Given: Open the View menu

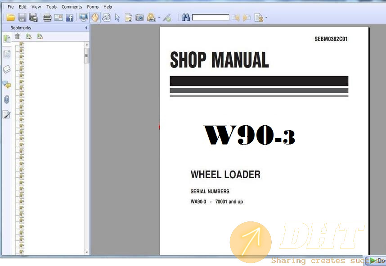Looking at the screenshot, I should pyautogui.click(x=36, y=7).
